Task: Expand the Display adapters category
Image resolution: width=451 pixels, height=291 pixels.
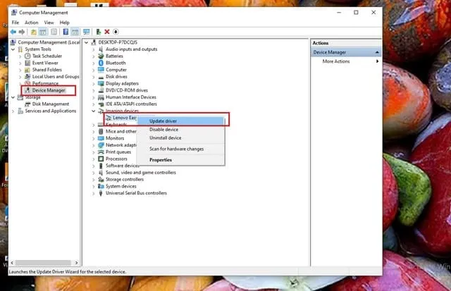Action: tap(94, 83)
